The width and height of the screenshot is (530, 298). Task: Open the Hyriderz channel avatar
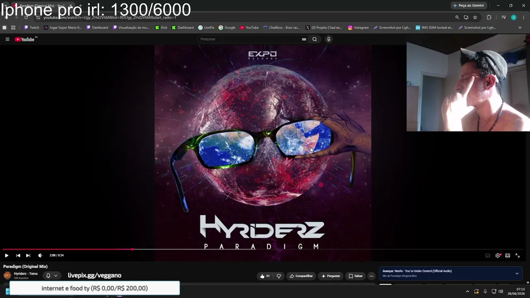tap(7, 276)
